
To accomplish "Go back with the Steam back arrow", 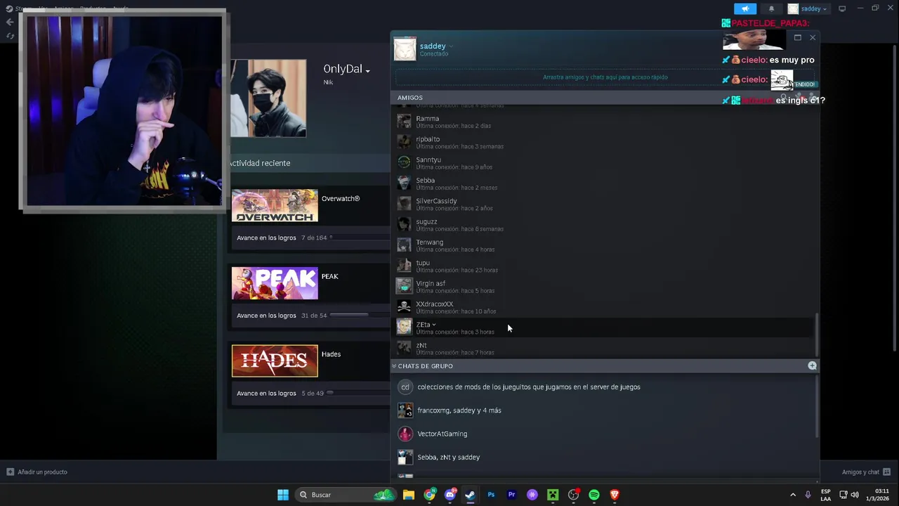I will click(10, 22).
